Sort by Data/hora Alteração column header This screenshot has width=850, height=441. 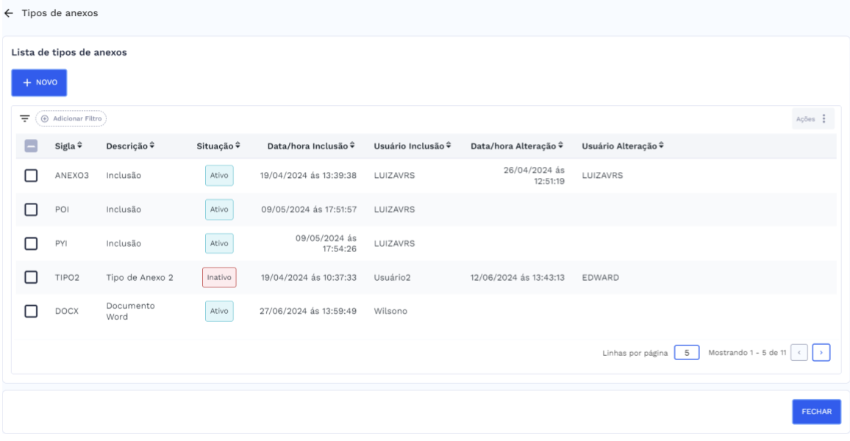(517, 146)
